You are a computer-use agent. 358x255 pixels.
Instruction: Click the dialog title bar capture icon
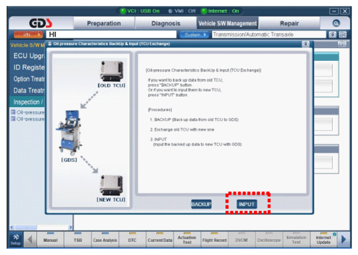tap(306, 44)
